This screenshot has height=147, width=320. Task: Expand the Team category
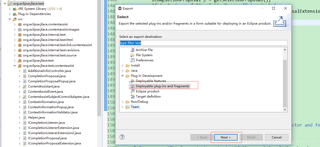coord(123,107)
